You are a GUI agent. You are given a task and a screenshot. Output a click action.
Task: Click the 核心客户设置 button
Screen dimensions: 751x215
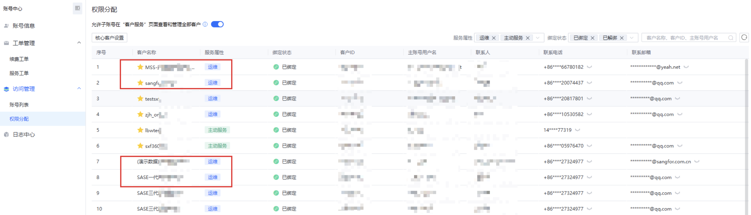click(110, 38)
